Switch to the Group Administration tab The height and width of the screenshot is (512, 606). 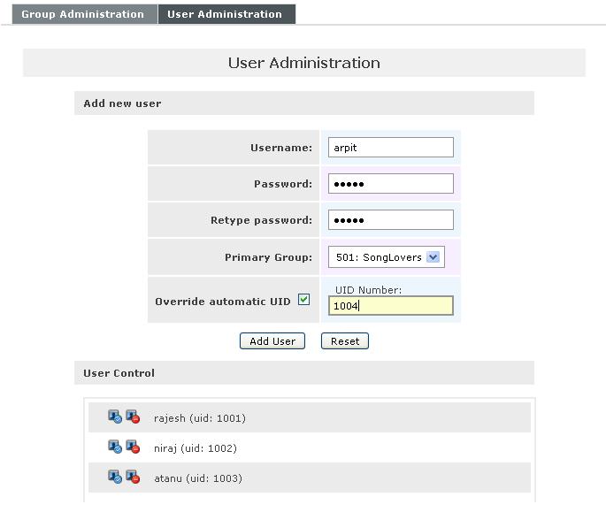(83, 14)
